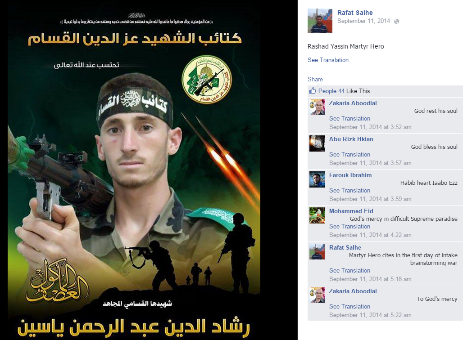The height and width of the screenshot is (340, 463).
Task: Click the globe privacy icon beside date
Action: pyautogui.click(x=396, y=21)
